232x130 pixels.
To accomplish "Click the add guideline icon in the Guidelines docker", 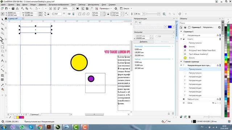I will (136, 22).
